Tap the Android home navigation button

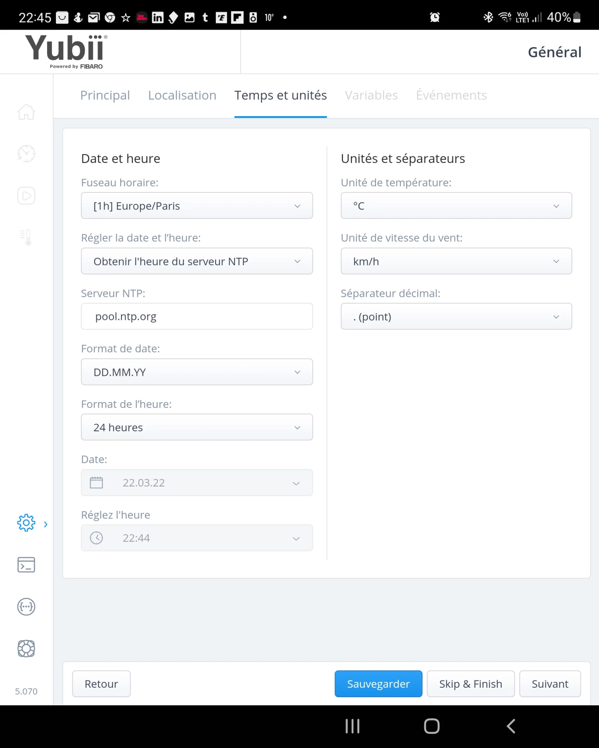[432, 726]
